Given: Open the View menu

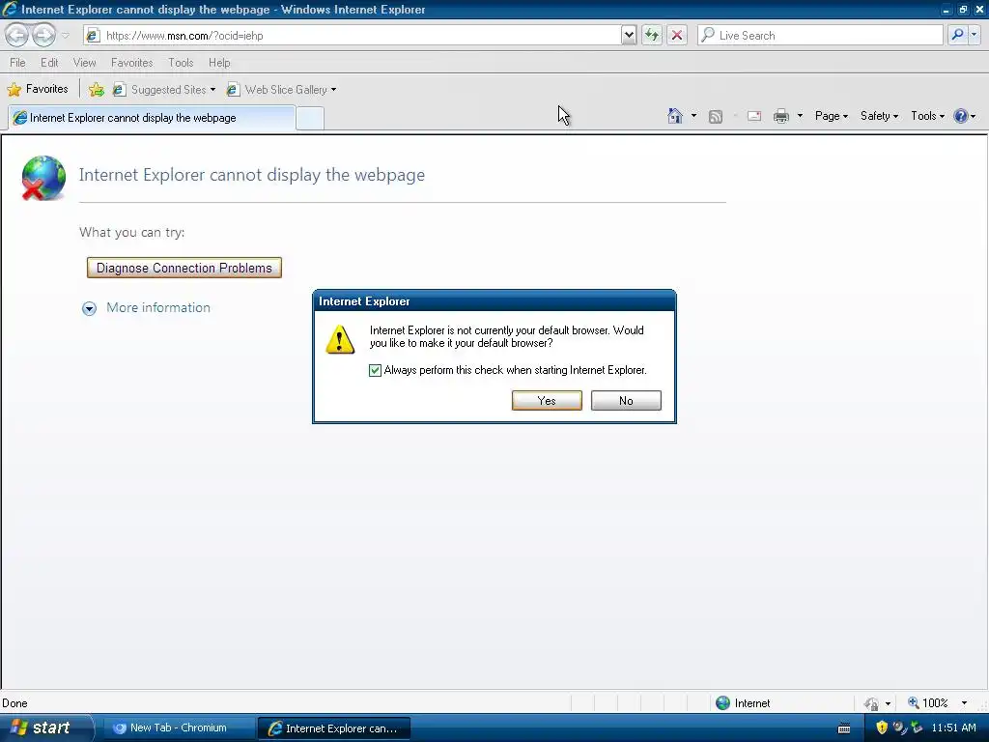Looking at the screenshot, I should pyautogui.click(x=85, y=63).
